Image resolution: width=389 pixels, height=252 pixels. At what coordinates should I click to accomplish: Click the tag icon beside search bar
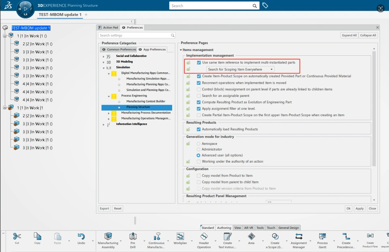(265, 5)
